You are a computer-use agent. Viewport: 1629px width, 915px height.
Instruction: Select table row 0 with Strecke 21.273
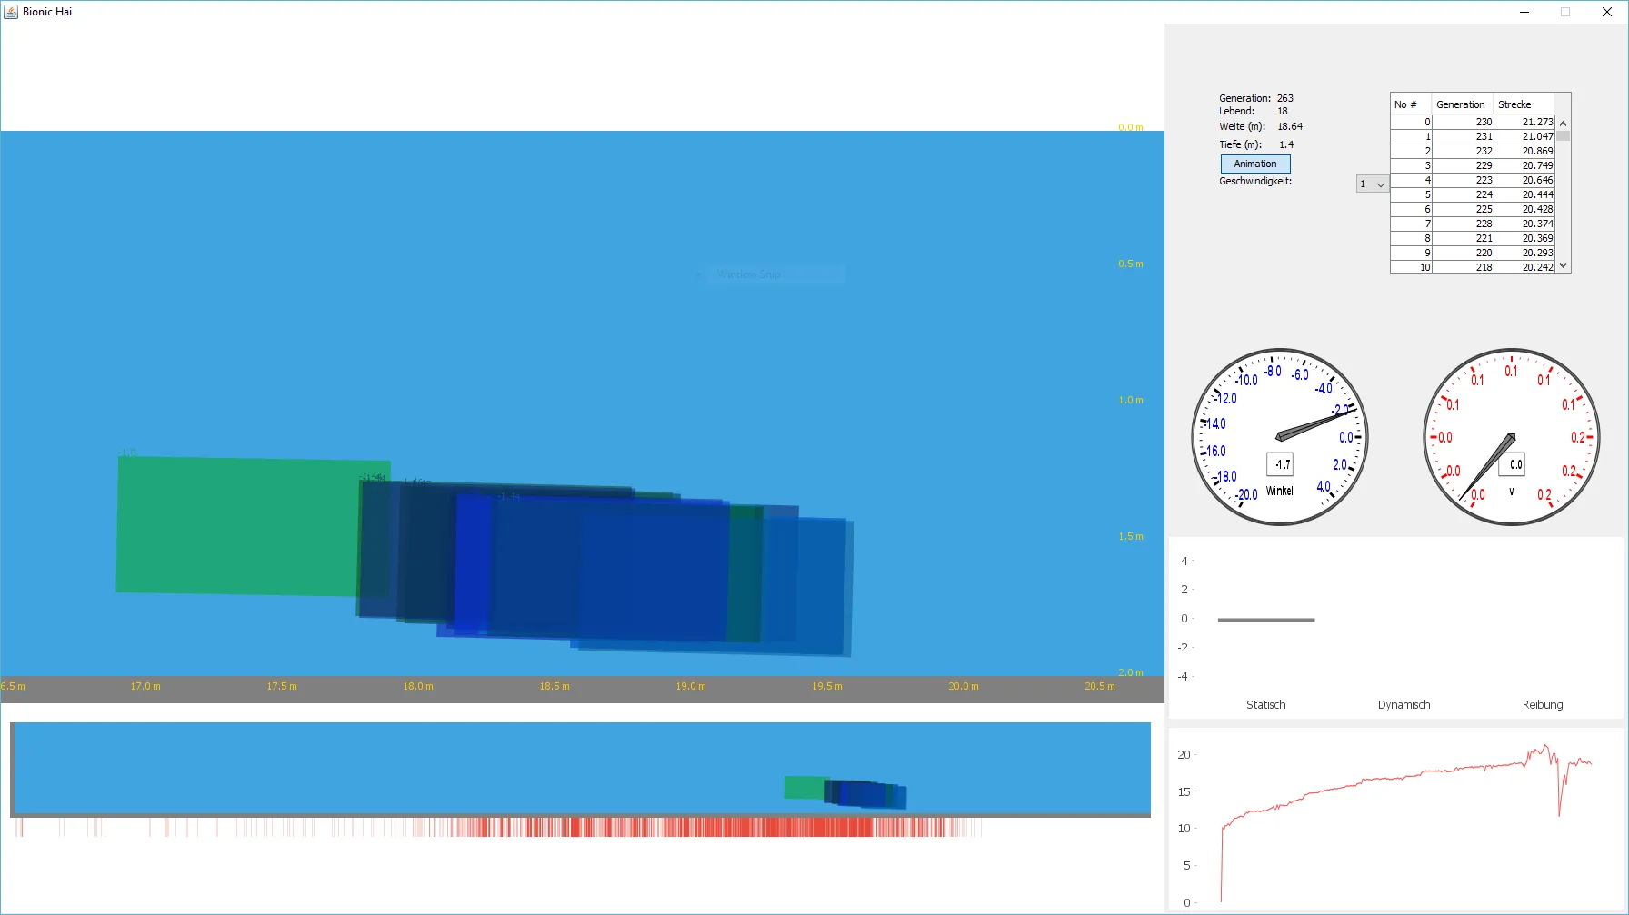point(1473,121)
